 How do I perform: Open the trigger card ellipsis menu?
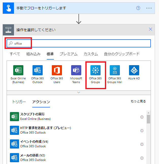149,8
